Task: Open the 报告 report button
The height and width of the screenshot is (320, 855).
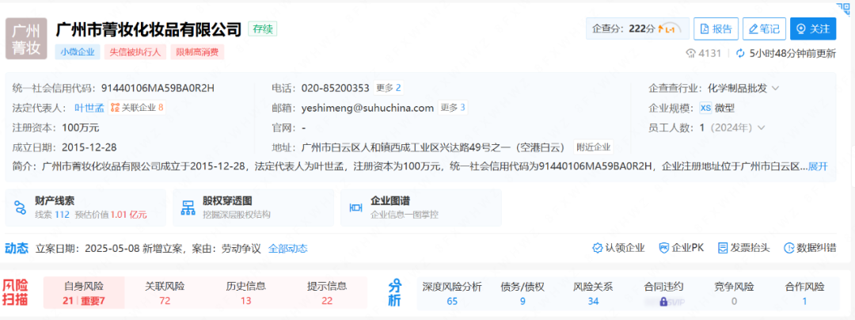Action: pos(716,29)
